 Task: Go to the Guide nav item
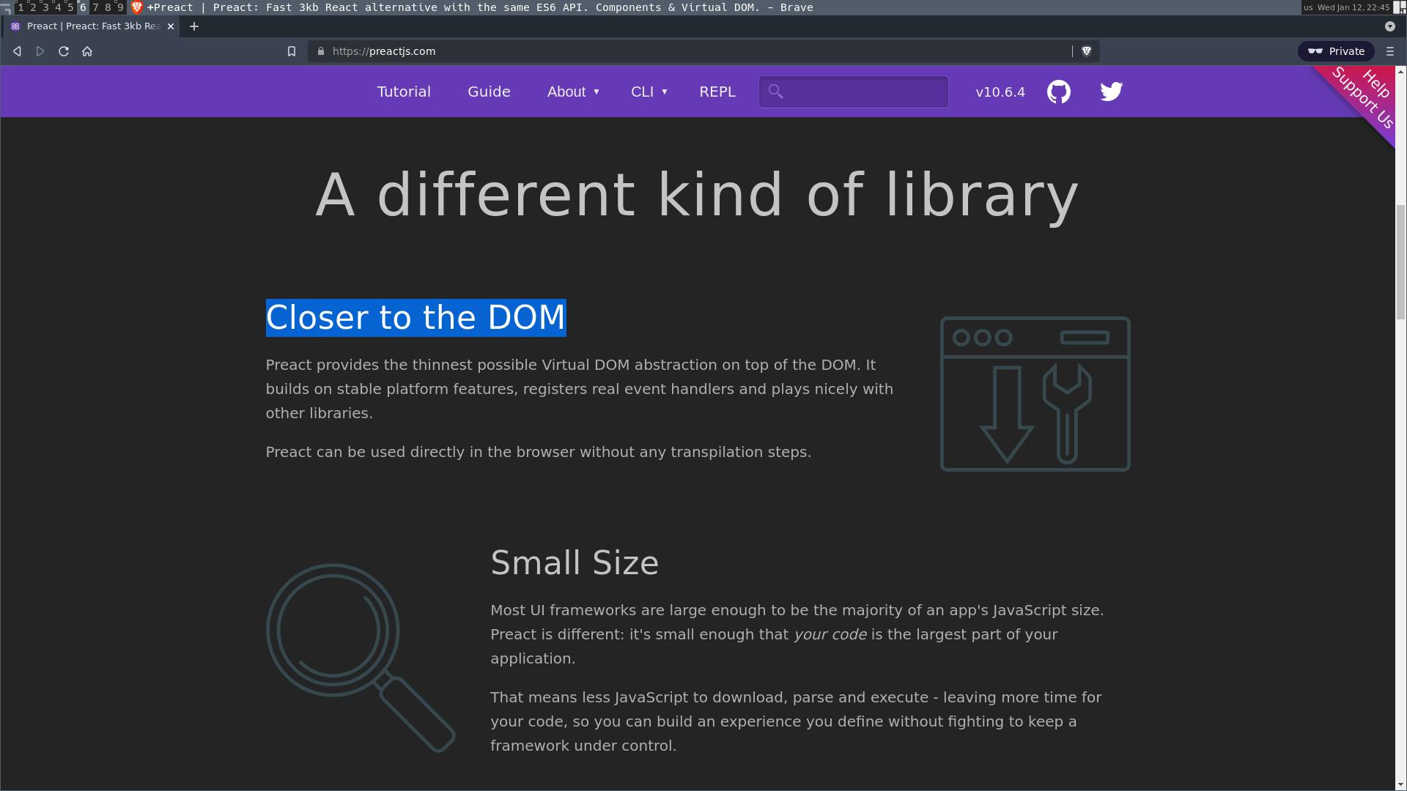(x=489, y=92)
